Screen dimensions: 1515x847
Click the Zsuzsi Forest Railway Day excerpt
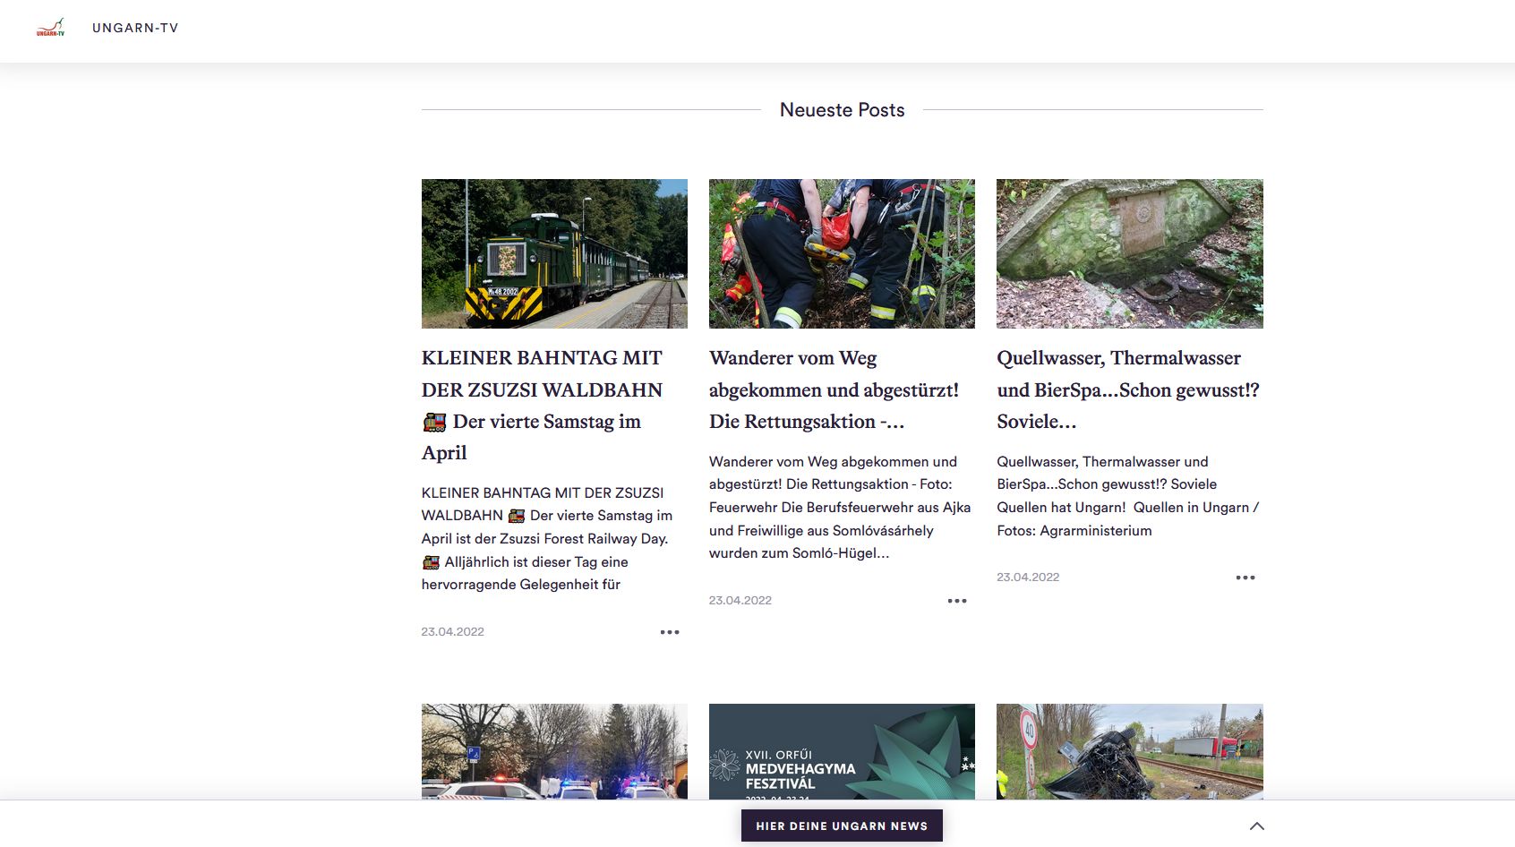point(544,538)
